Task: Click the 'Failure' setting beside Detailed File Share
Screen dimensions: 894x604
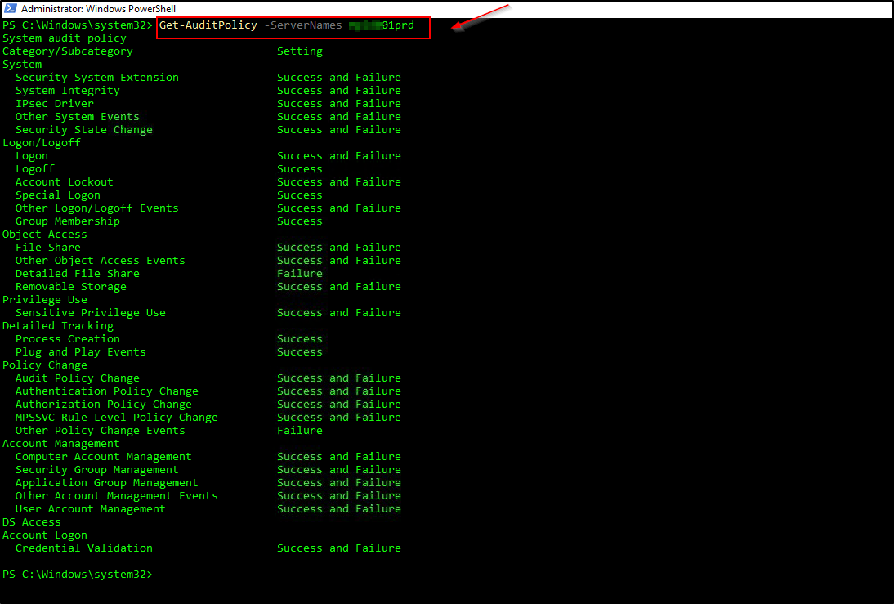Action: pos(300,274)
